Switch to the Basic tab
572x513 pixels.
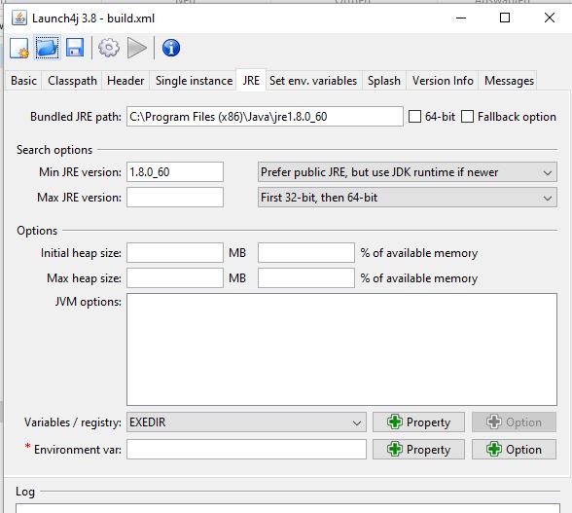23,81
